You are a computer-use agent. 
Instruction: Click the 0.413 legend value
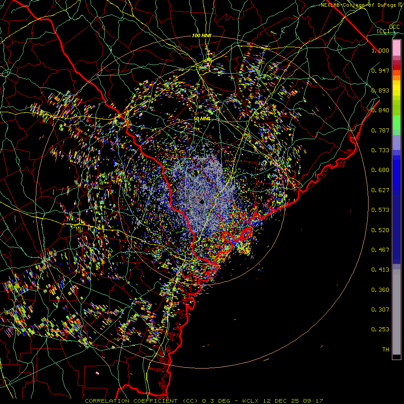click(x=380, y=270)
